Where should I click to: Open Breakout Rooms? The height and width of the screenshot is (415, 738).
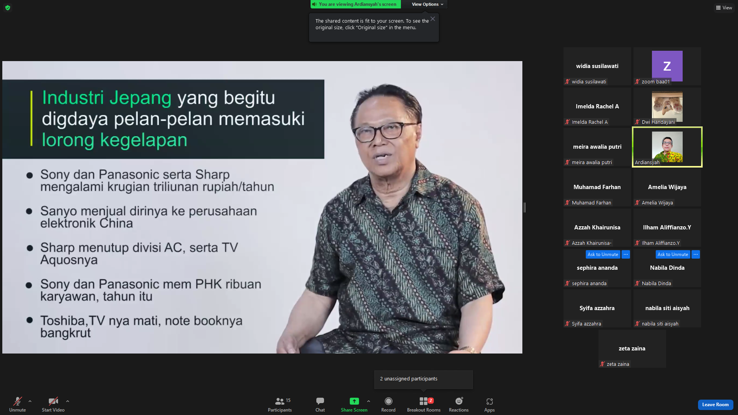click(424, 405)
